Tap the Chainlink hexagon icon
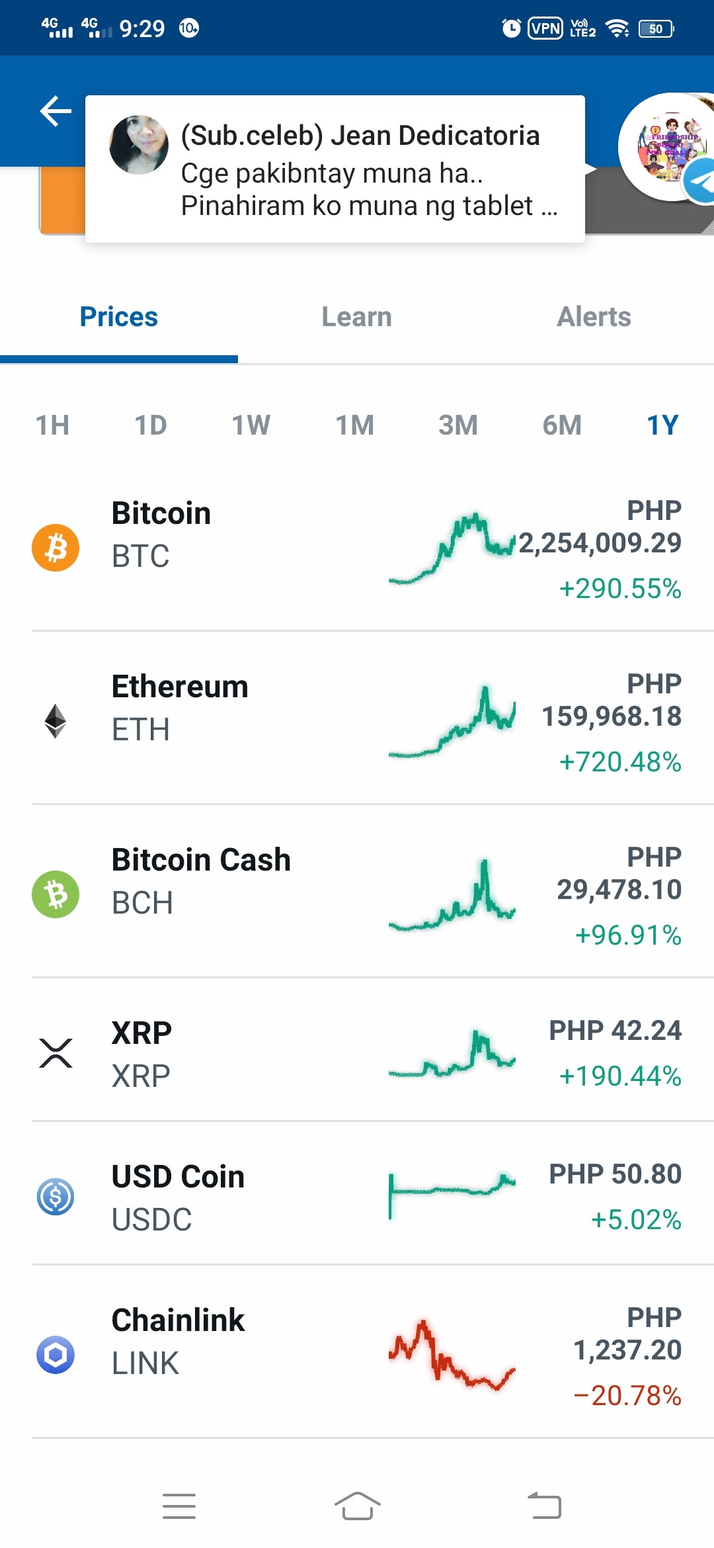Image resolution: width=714 pixels, height=1548 pixels. (56, 1355)
